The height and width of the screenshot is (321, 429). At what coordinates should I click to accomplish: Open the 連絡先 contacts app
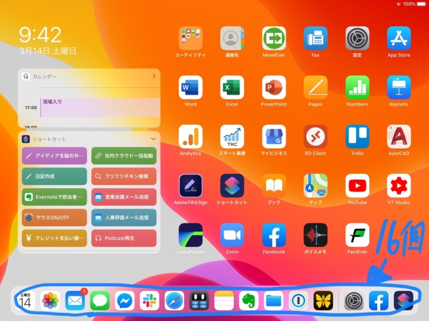click(232, 38)
